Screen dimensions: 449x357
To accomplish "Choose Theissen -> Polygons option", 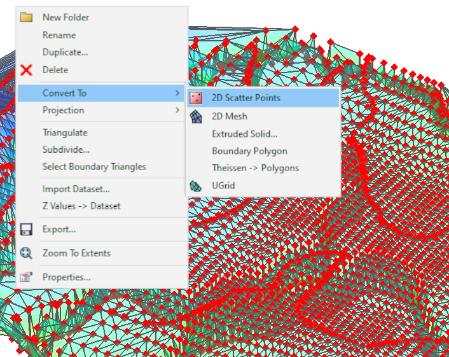I will pyautogui.click(x=255, y=168).
